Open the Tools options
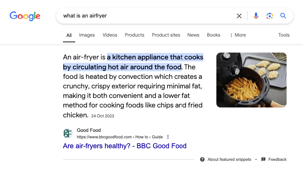The image size is (303, 173). 284,35
